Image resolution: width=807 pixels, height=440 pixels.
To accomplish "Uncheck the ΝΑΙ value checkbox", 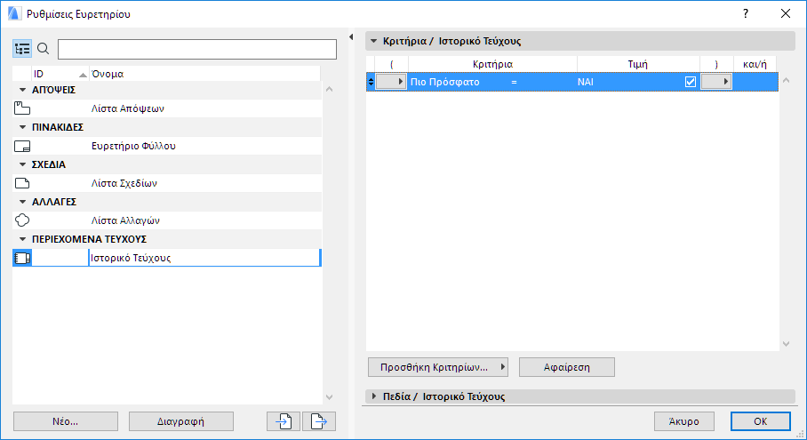I will pyautogui.click(x=691, y=82).
